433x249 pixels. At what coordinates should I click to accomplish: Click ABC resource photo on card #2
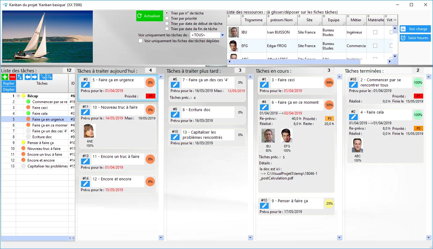(357, 146)
